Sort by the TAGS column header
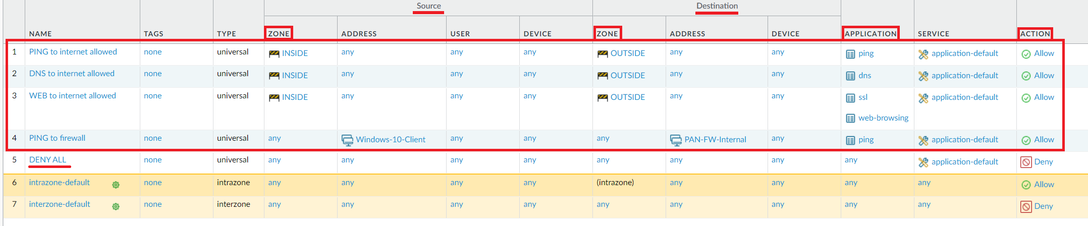The image size is (1088, 226). tap(153, 34)
